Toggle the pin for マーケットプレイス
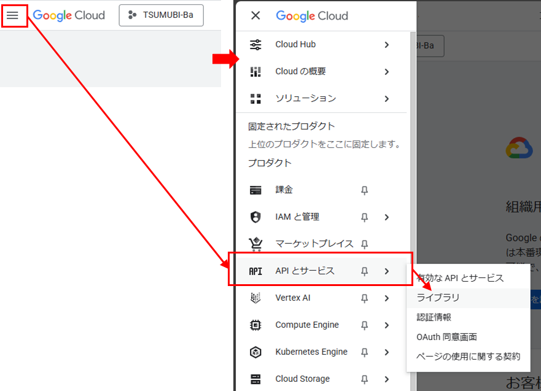Image resolution: width=541 pixels, height=391 pixels. (x=364, y=244)
